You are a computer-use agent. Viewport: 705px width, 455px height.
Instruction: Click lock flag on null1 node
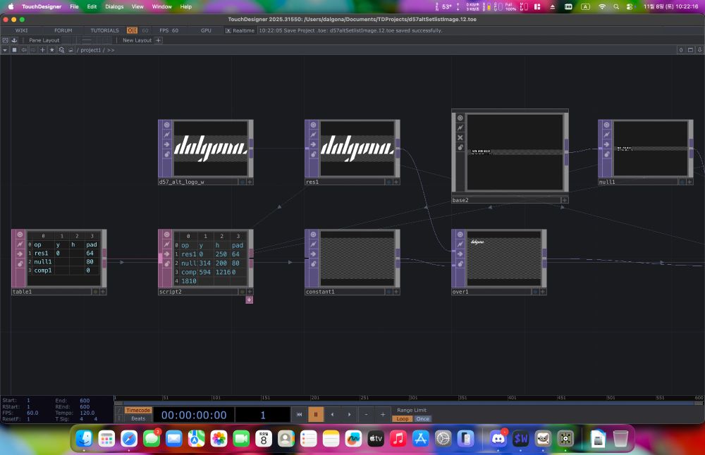click(606, 154)
